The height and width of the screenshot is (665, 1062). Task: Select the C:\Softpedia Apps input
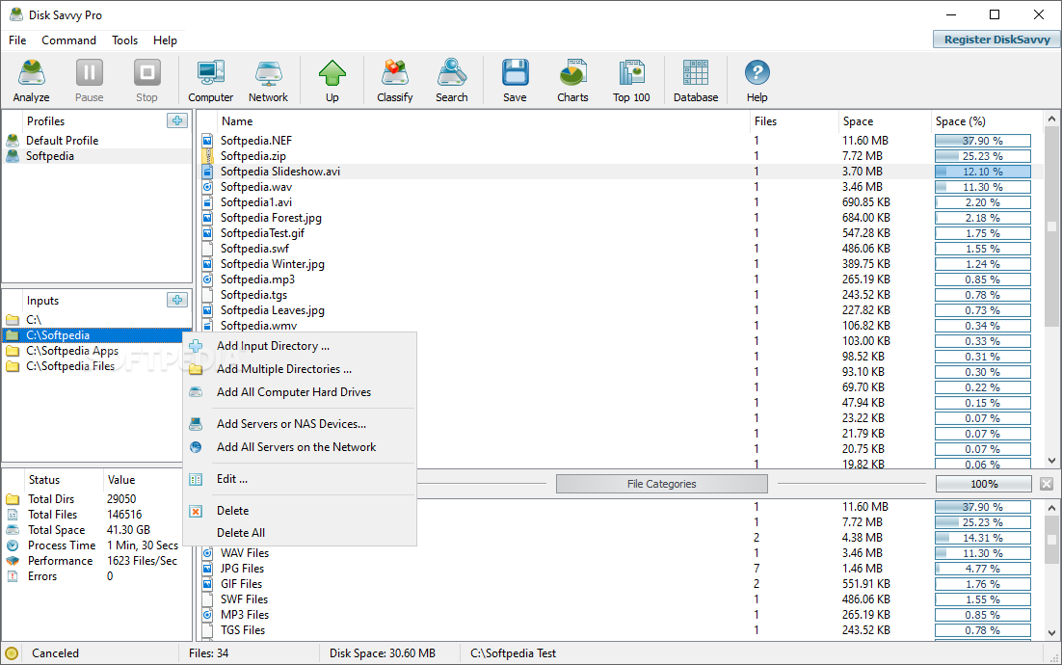click(x=97, y=351)
